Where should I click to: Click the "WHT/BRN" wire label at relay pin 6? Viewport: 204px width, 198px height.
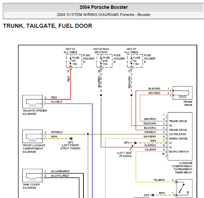pos(150,137)
